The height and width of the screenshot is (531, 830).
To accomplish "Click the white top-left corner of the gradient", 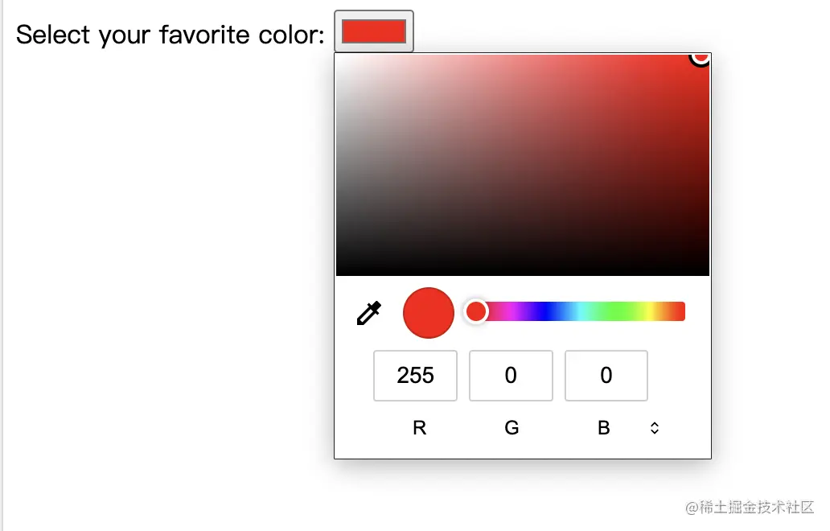I will [x=342, y=58].
